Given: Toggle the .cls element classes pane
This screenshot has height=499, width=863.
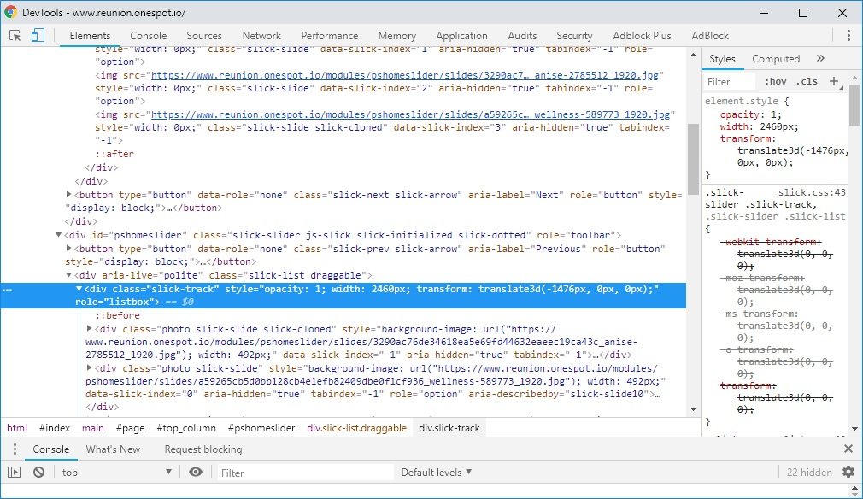Looking at the screenshot, I should click(807, 81).
